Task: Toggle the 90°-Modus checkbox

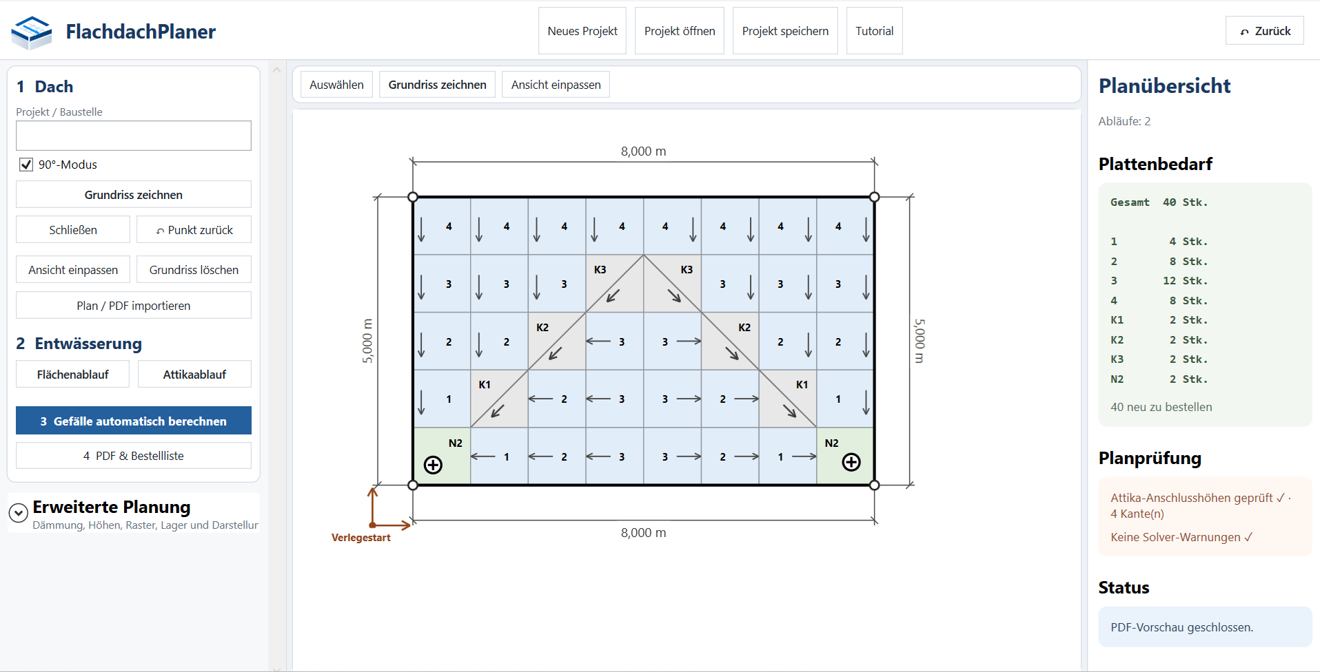Action: point(26,165)
